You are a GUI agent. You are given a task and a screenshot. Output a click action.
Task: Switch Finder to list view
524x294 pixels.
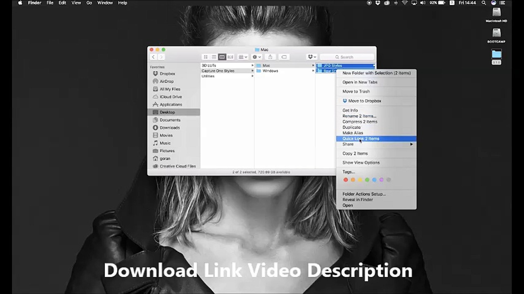(214, 57)
